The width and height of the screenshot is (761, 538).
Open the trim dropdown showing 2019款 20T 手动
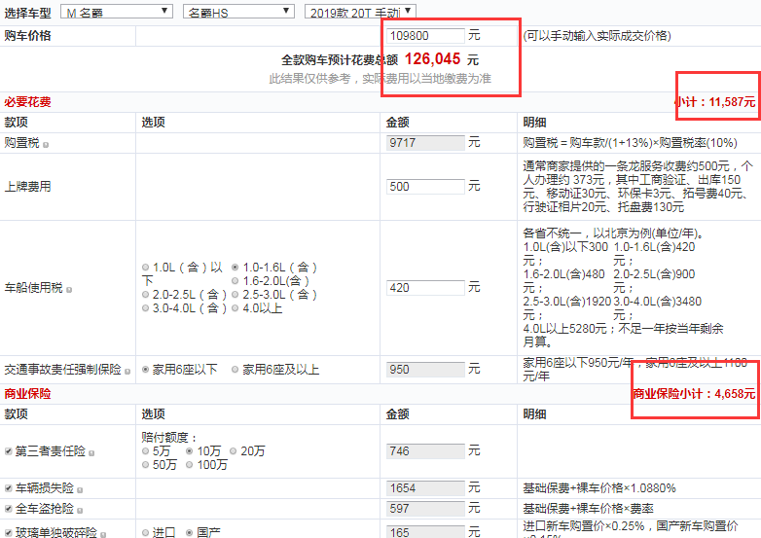(x=360, y=12)
